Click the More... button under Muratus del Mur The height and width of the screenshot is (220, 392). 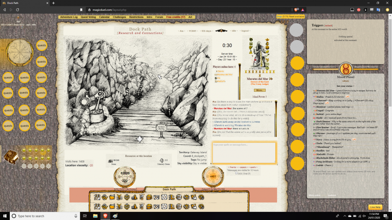click(x=260, y=90)
